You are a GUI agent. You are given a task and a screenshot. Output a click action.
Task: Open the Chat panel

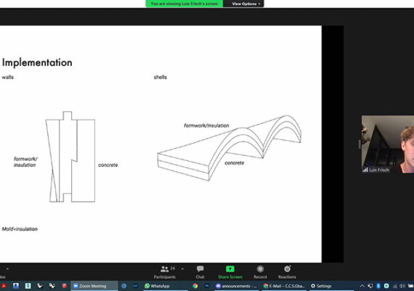[x=200, y=272]
